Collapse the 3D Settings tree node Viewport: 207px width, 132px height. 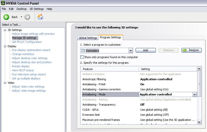[5, 30]
